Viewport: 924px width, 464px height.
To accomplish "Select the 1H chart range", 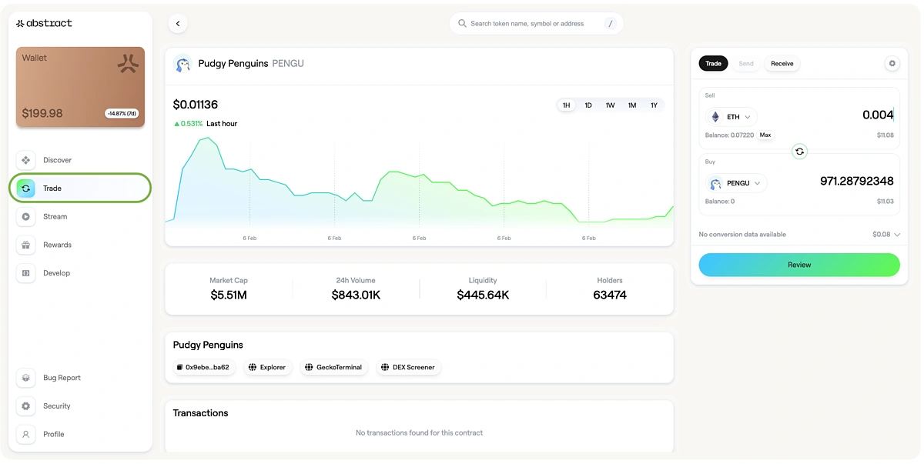I will click(x=566, y=105).
